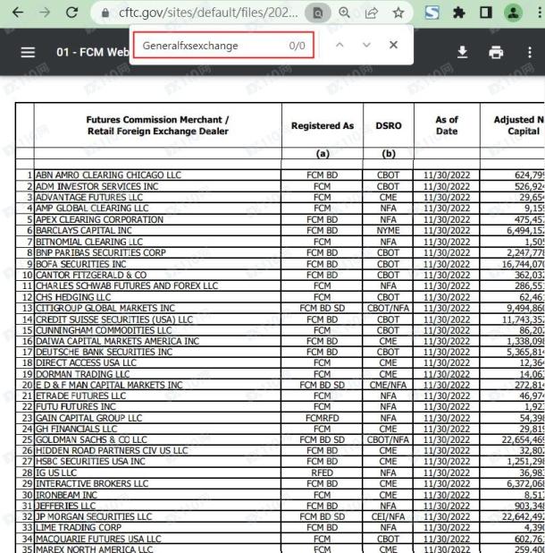Bookmark this page with star icon

(x=398, y=13)
